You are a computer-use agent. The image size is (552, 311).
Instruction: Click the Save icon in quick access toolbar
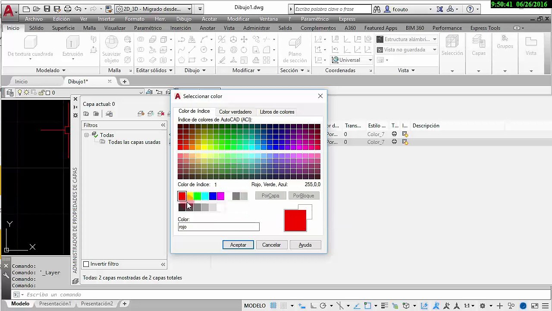point(47,9)
